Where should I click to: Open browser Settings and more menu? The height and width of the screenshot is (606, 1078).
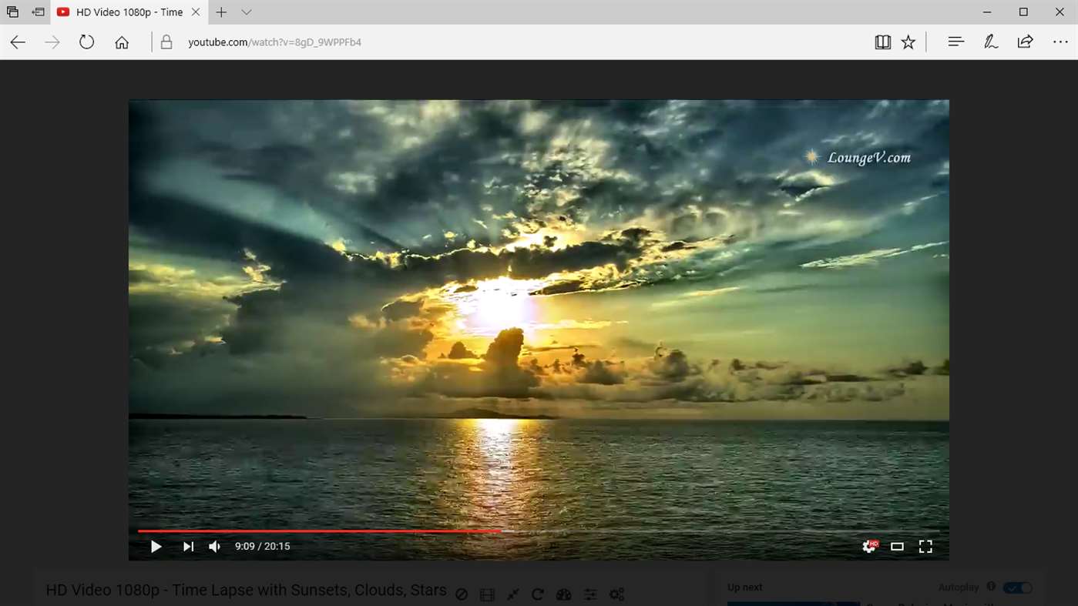(1060, 42)
